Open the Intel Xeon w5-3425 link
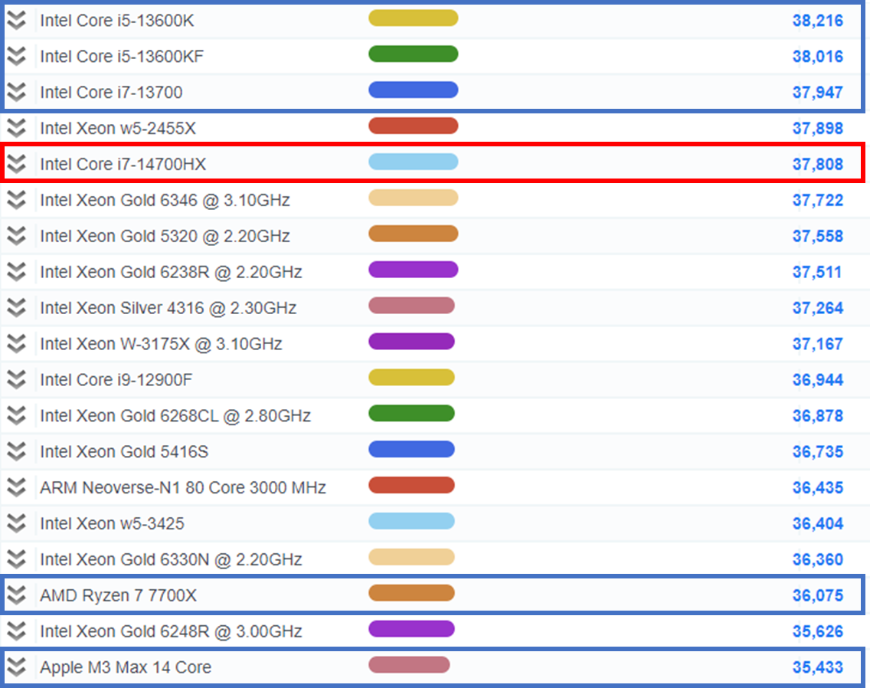This screenshot has height=688, width=870. point(112,523)
